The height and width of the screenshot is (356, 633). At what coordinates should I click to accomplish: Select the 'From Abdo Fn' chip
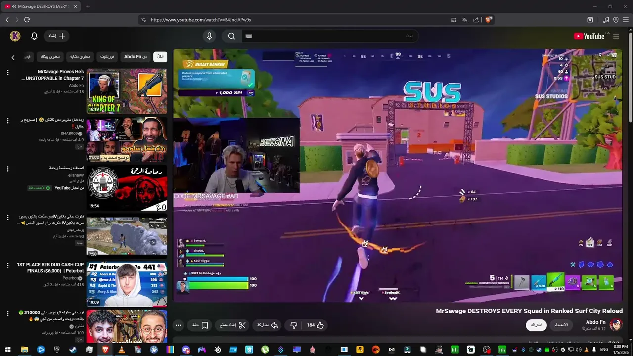(136, 57)
